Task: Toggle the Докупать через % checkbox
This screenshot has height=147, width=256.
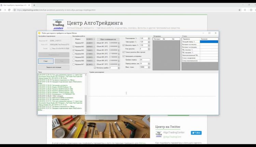Action: [124, 45]
